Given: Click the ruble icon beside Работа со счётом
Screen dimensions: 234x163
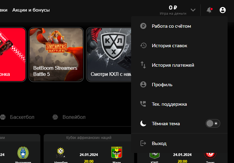Looking at the screenshot, I should coord(143,26).
